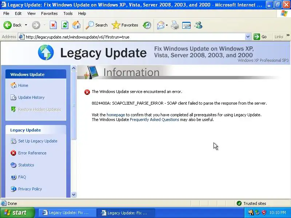Open the Frequently Asked Questions link

[154, 120]
